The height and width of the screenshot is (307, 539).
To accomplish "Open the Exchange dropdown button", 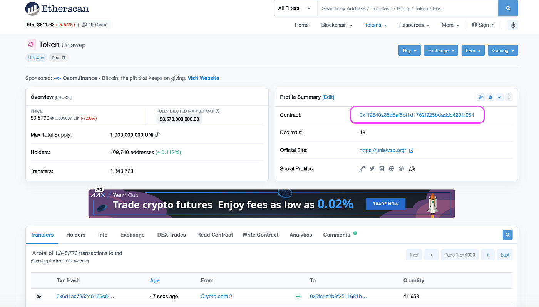I will [441, 50].
